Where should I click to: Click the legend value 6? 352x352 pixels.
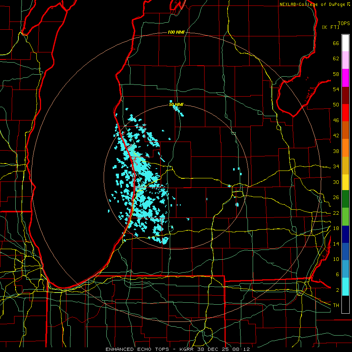click(337, 275)
